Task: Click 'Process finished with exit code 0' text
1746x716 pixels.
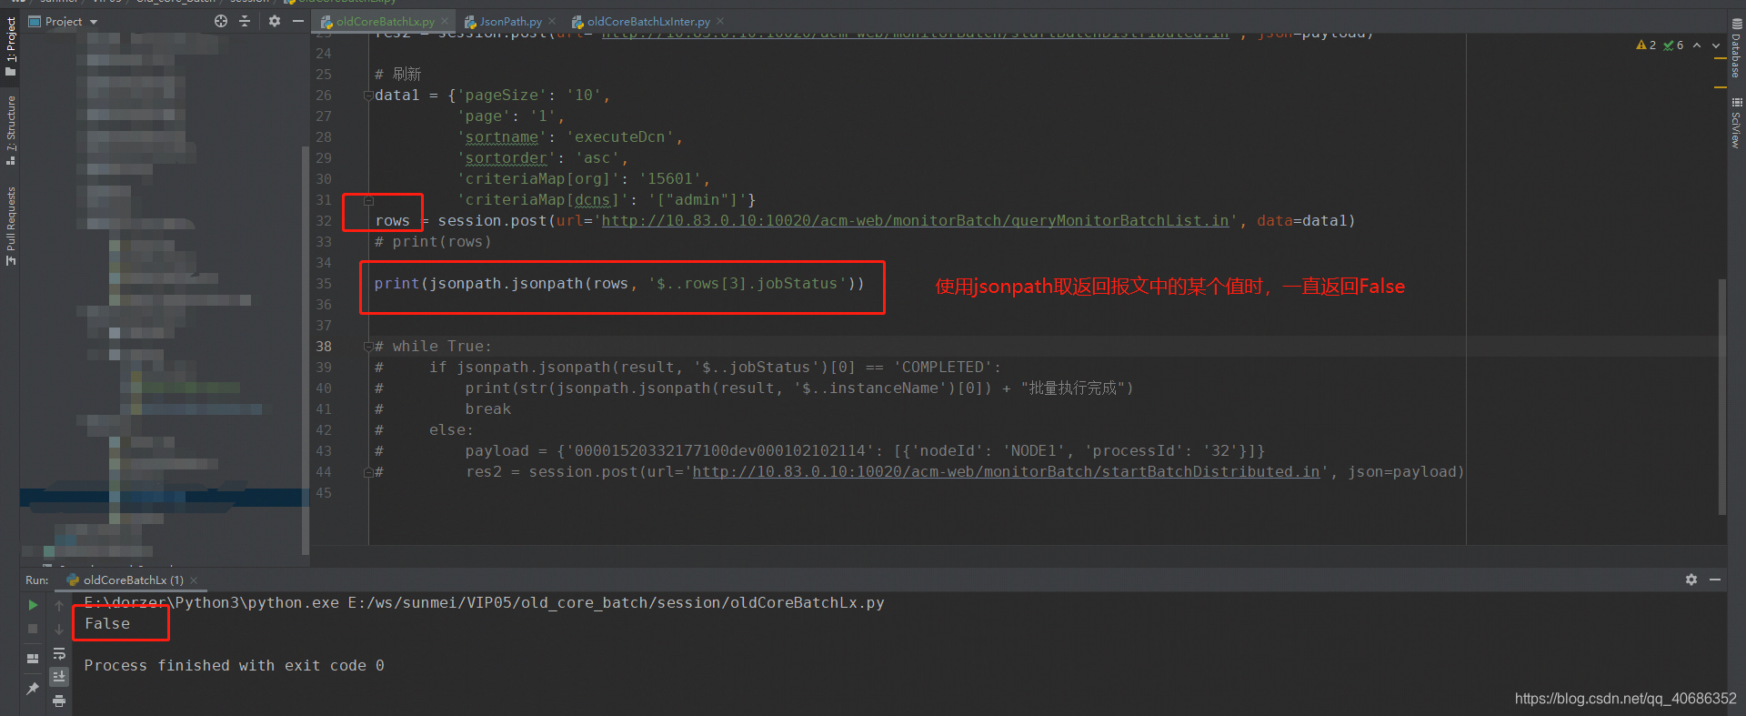Action: click(234, 666)
